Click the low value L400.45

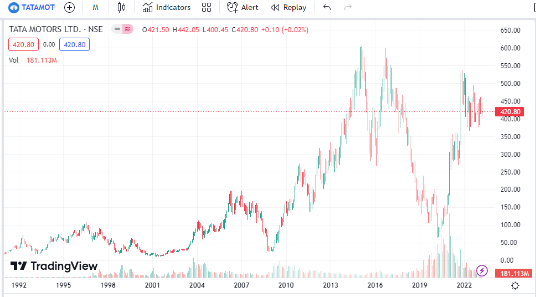[215, 30]
